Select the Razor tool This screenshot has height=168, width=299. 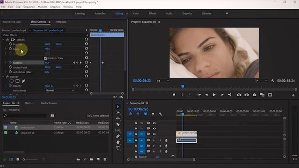(118, 124)
